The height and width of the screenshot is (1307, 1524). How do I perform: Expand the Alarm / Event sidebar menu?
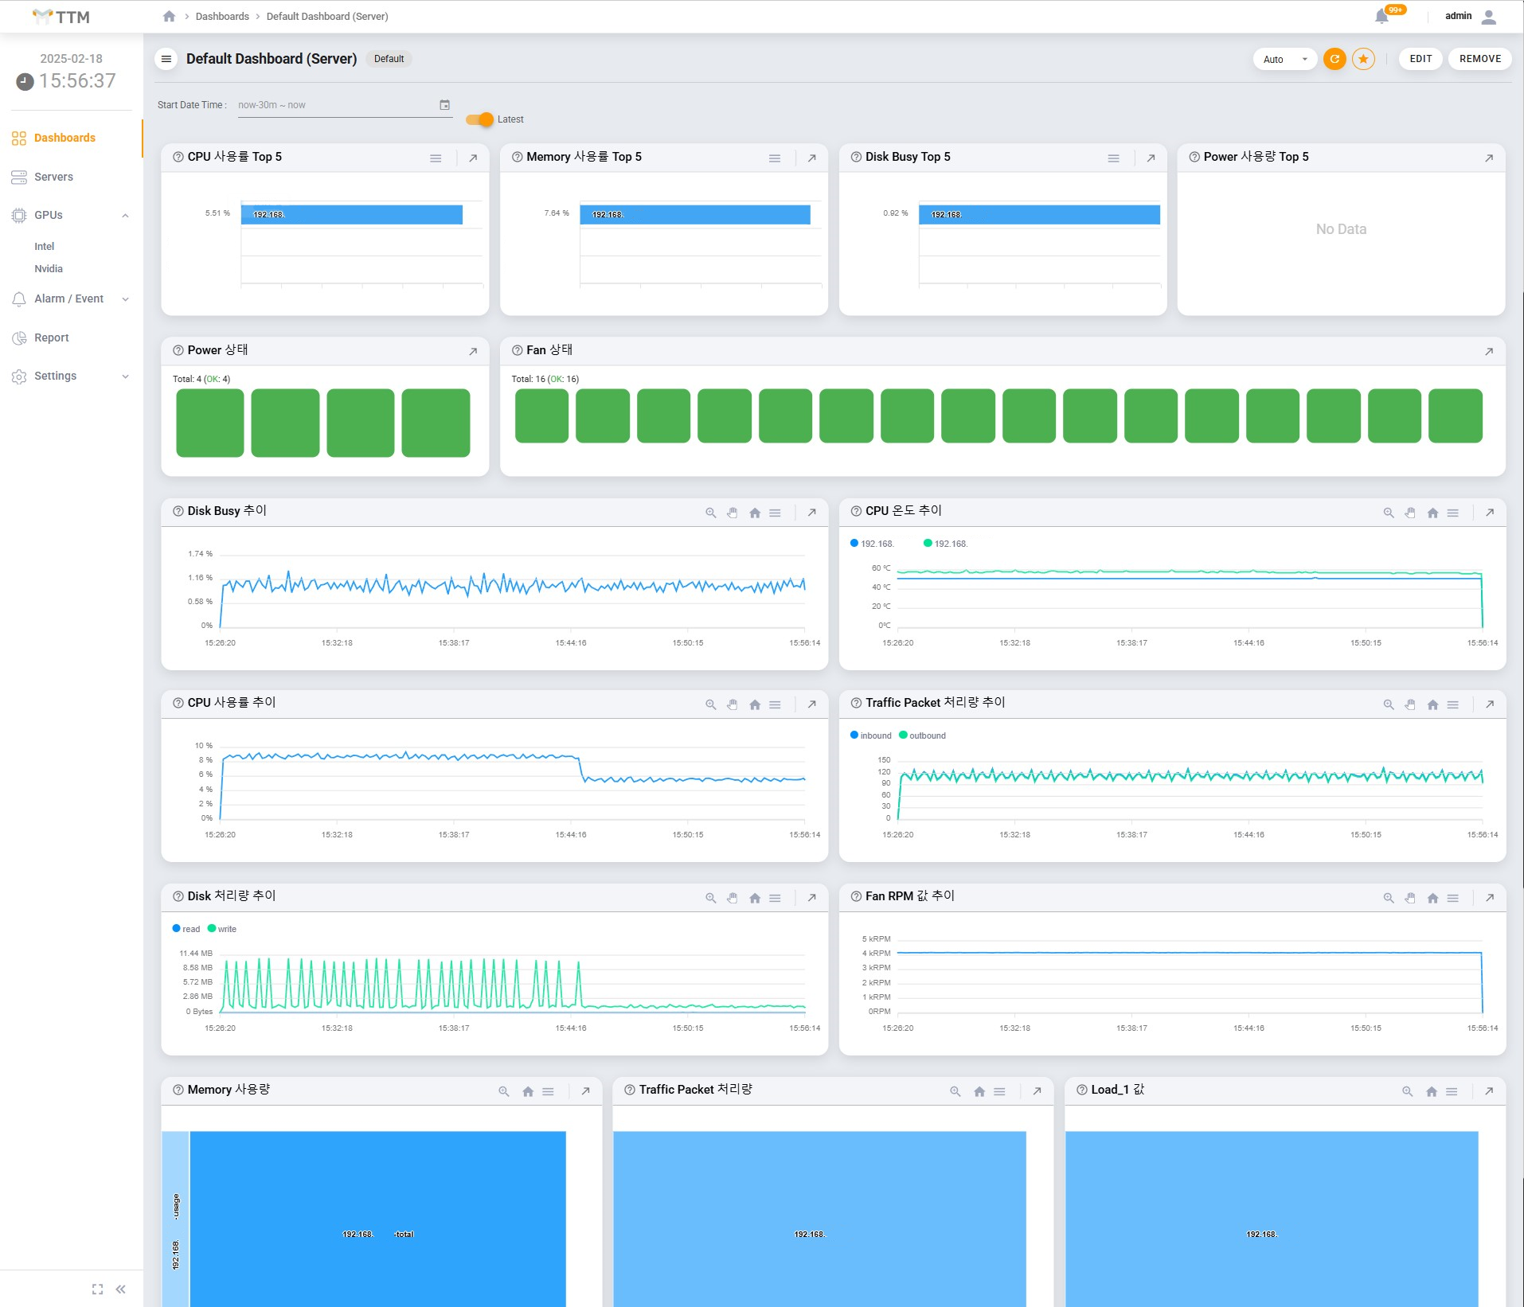pyautogui.click(x=71, y=298)
